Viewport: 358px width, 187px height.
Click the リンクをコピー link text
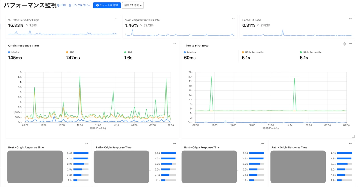[x=81, y=5]
